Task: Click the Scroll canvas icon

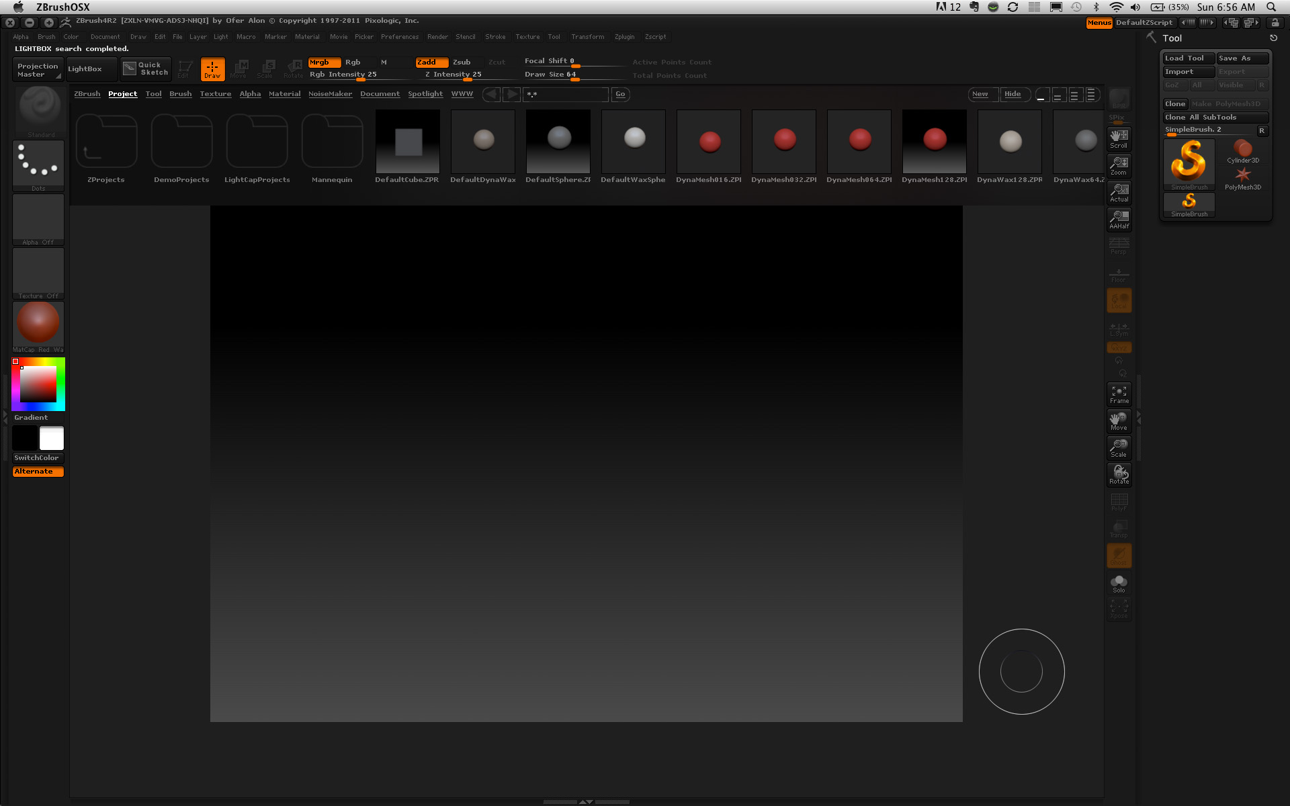Action: (x=1119, y=138)
